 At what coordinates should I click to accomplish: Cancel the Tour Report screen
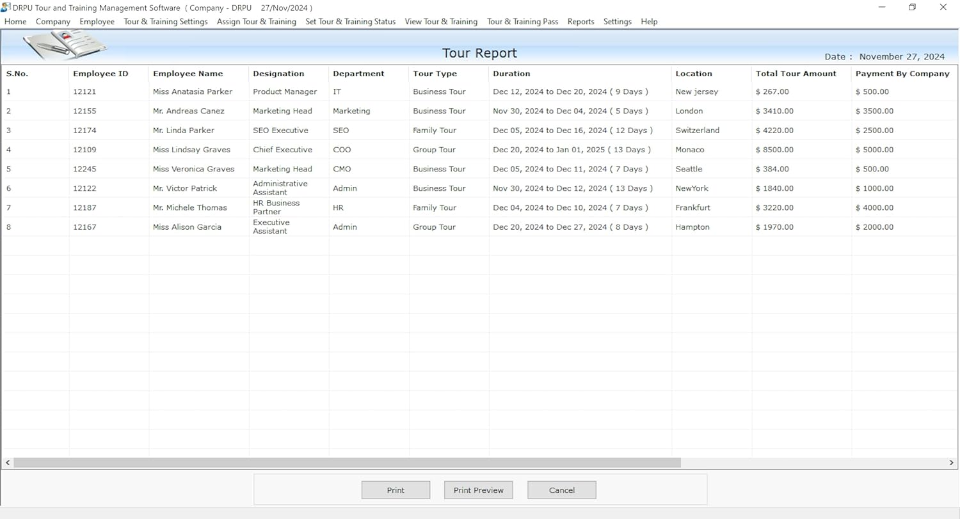point(561,490)
